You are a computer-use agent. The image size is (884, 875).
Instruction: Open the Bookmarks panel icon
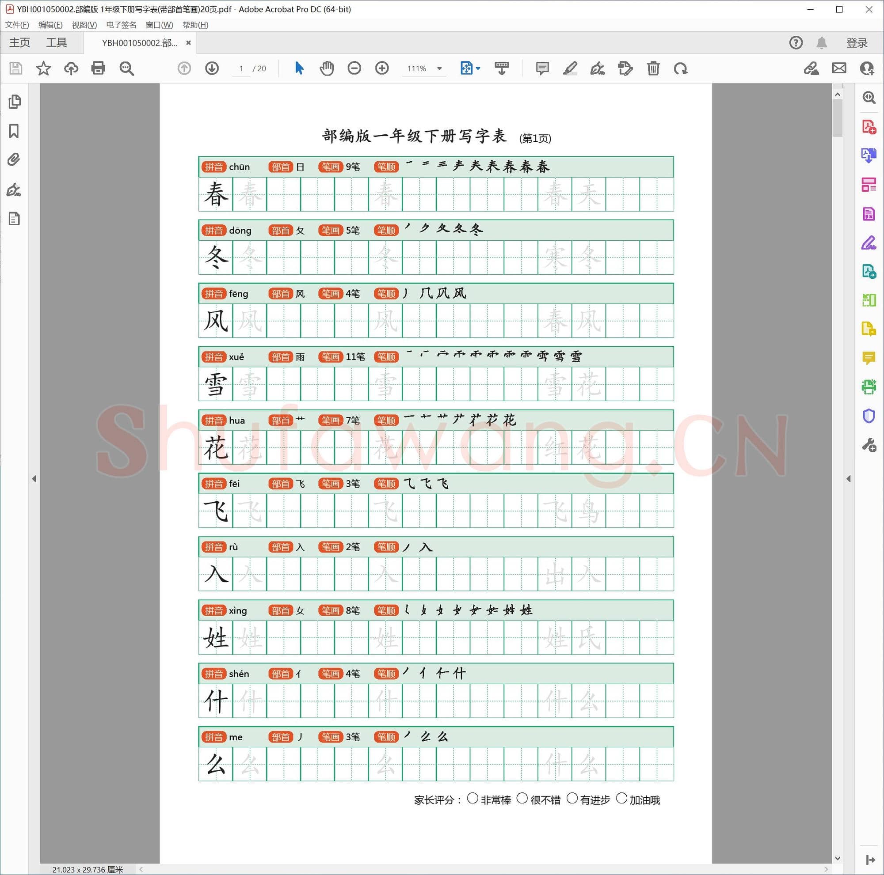[13, 131]
